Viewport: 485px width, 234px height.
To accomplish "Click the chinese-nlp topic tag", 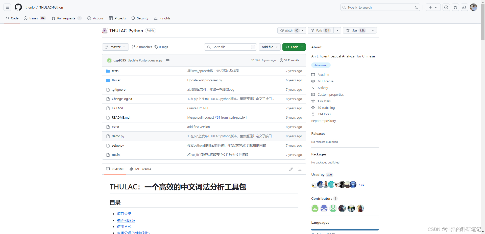I will pyautogui.click(x=321, y=65).
